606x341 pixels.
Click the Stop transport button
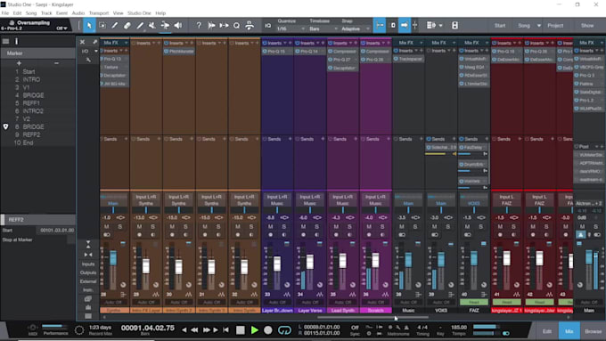pos(241,330)
